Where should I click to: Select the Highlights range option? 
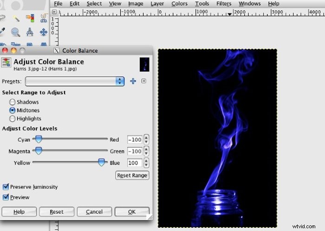13,119
